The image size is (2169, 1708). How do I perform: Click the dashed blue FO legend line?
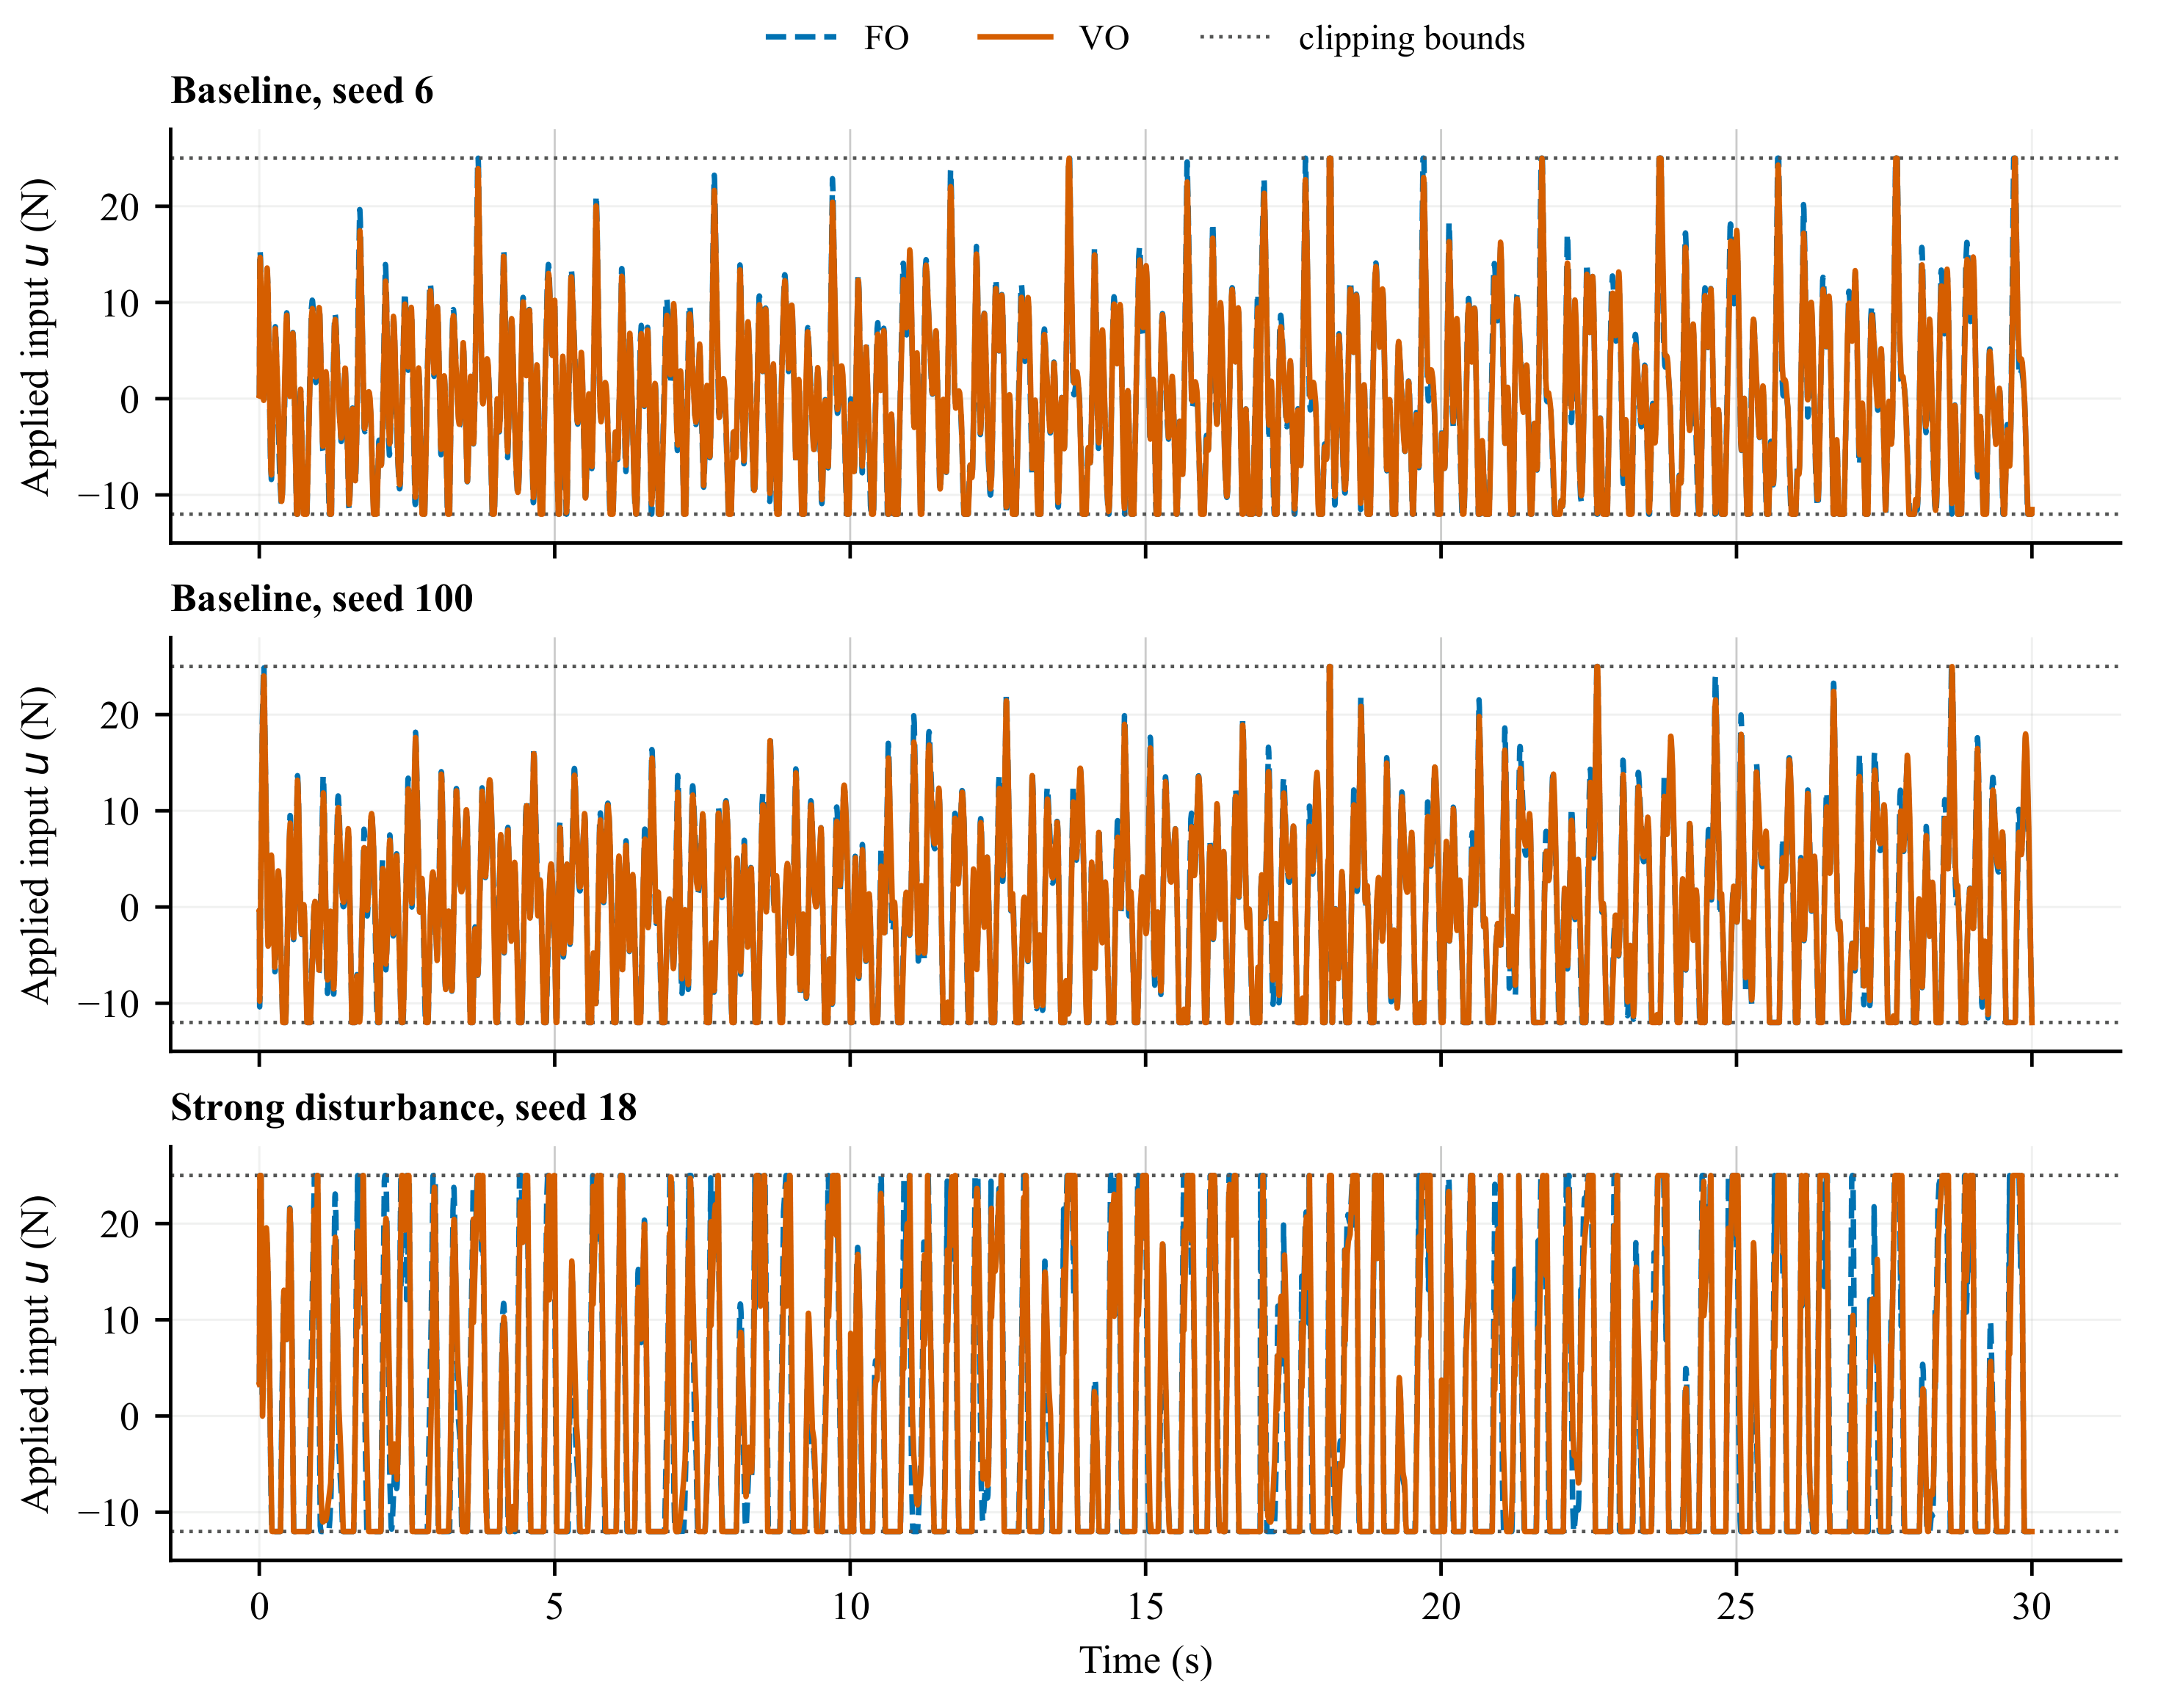[x=801, y=37]
